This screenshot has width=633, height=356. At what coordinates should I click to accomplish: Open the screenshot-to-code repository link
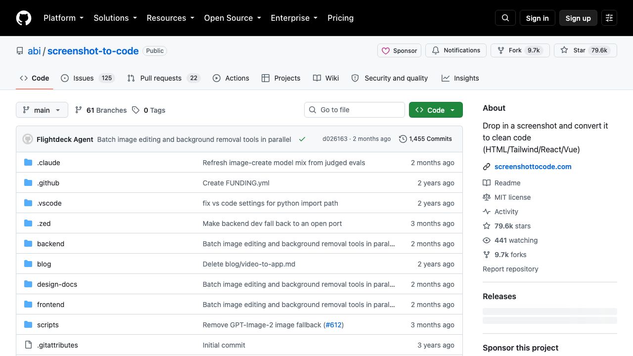[93, 51]
